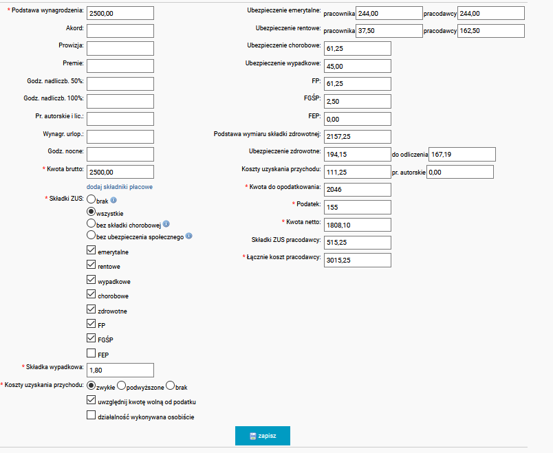The height and width of the screenshot is (453, 553).
Task: Focus Podstawa wynagrodzenia field
Action: point(120,13)
